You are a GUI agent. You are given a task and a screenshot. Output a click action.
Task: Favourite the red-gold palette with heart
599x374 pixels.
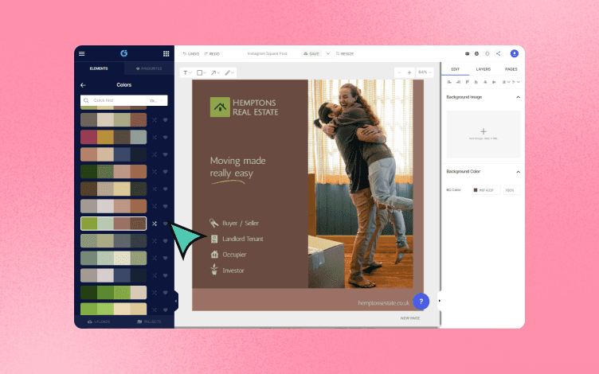pyautogui.click(x=166, y=138)
